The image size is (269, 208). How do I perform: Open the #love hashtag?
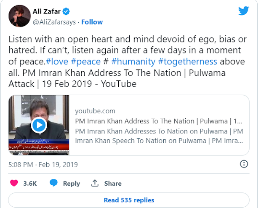57,61
